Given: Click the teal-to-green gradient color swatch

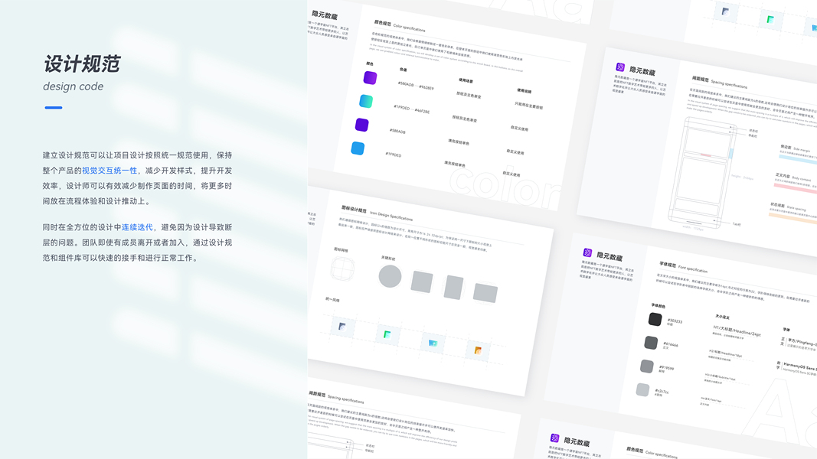Looking at the screenshot, I should click(x=366, y=101).
